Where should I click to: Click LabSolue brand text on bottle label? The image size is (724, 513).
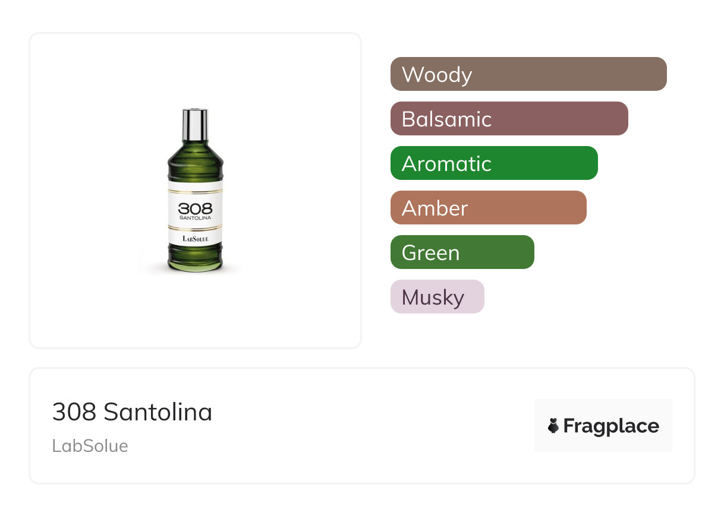[x=195, y=239]
